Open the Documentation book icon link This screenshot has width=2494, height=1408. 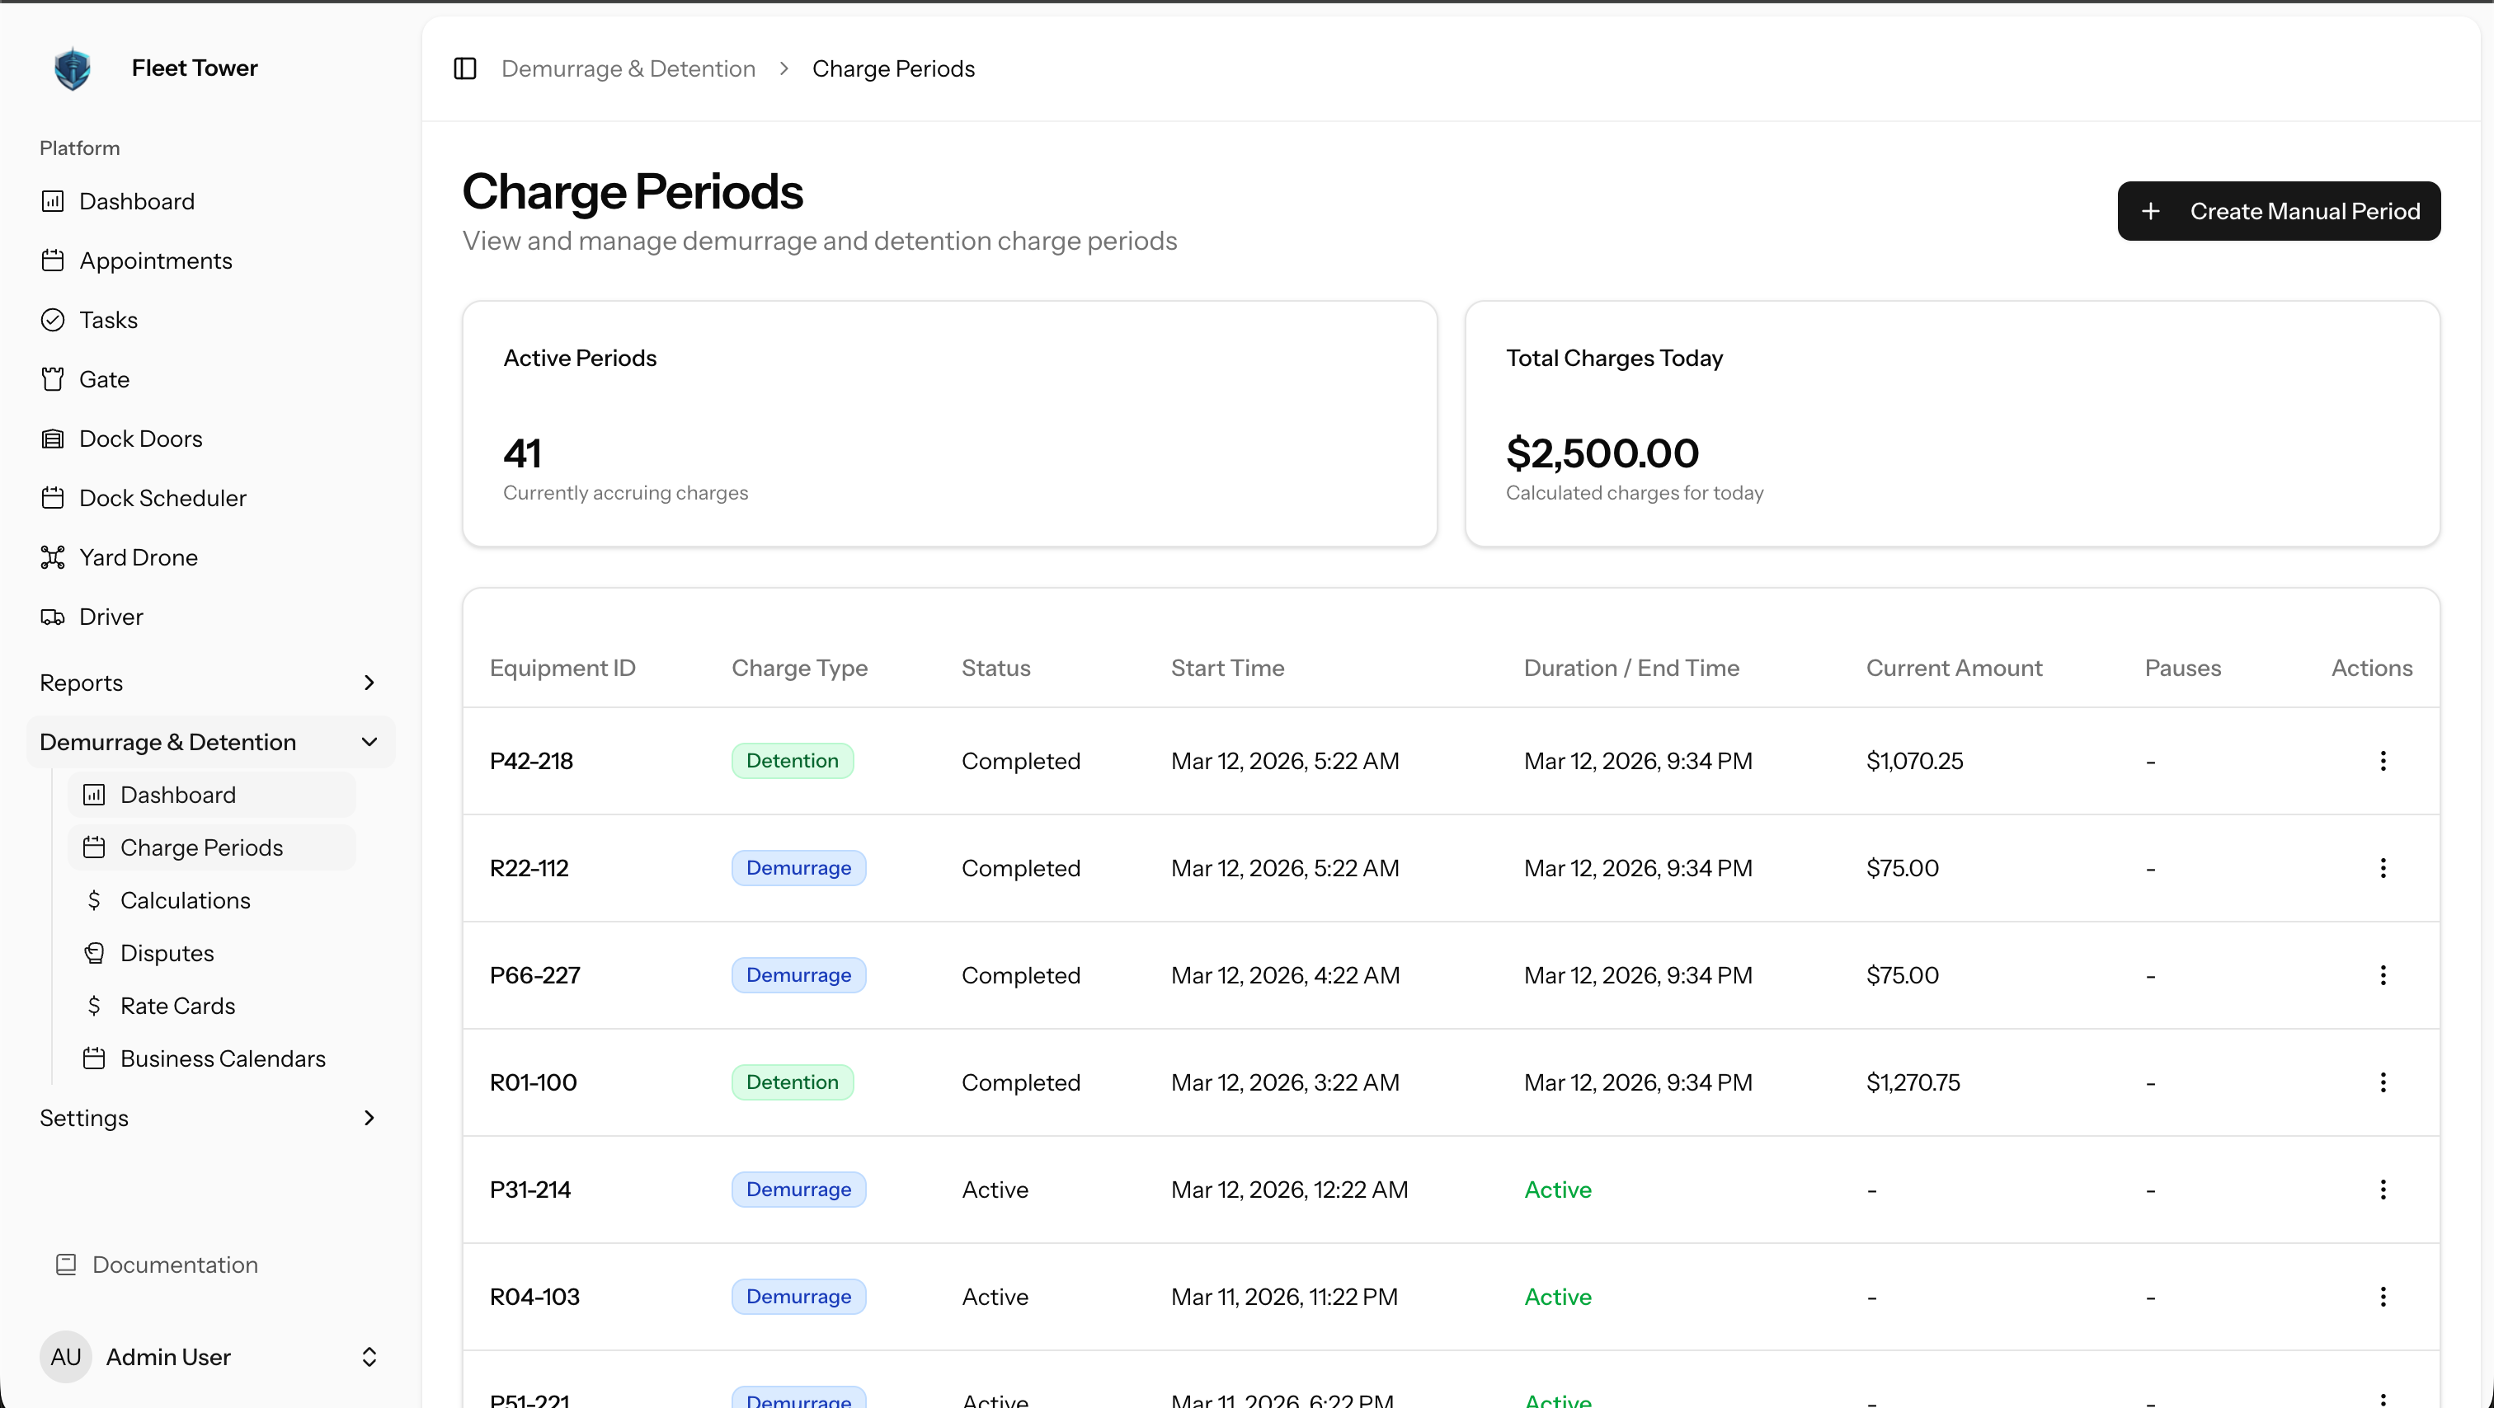(66, 1265)
